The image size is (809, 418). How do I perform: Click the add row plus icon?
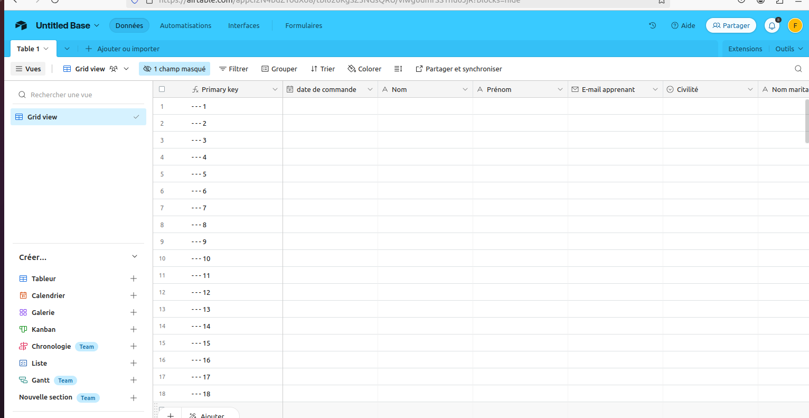pyautogui.click(x=171, y=415)
